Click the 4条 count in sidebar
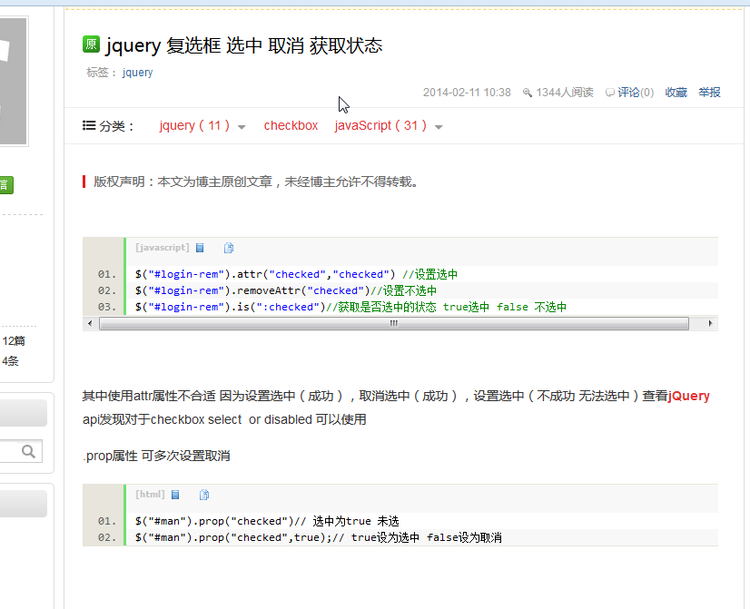The width and height of the screenshot is (750, 609). pyautogui.click(x=10, y=361)
